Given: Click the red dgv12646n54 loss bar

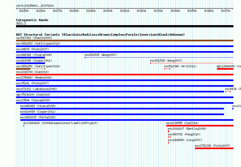Looking at the screenshot, I should (225, 69).
